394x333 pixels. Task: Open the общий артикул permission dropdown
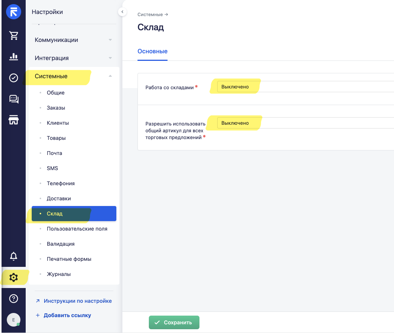tap(306, 123)
